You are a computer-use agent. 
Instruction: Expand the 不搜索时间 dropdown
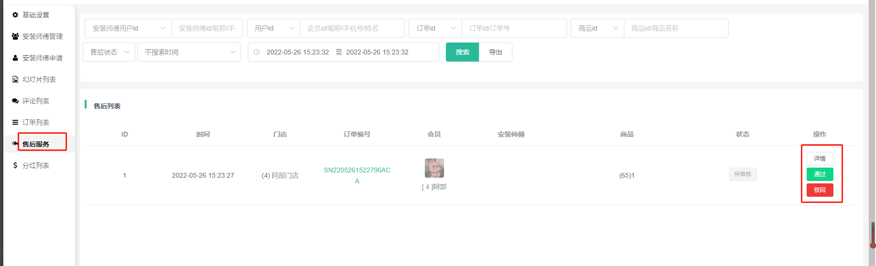[x=189, y=52]
